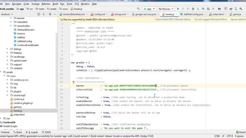Image resolution: width=246 pixels, height=138 pixels.
Task: Click sync project with Gradle files icon
Action: click(231, 9)
